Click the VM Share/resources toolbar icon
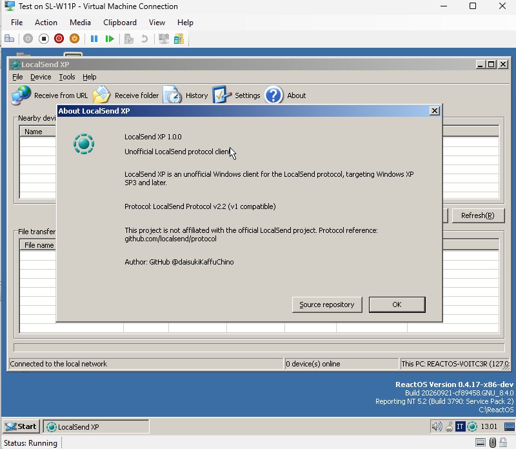516x449 pixels. [179, 39]
